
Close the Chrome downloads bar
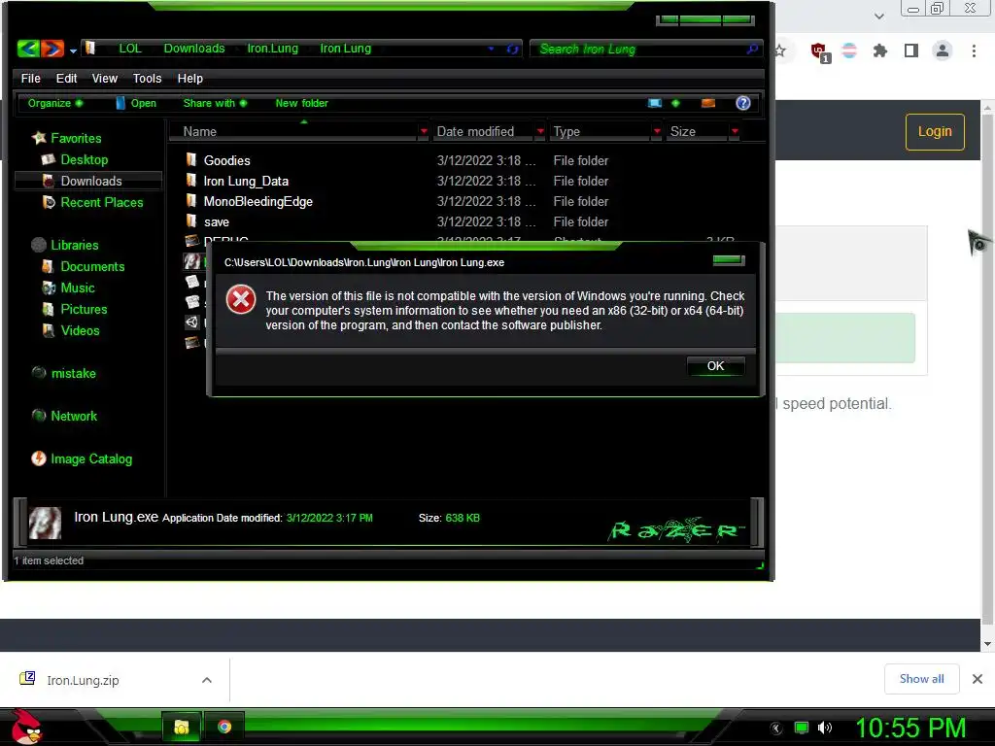[x=978, y=679]
